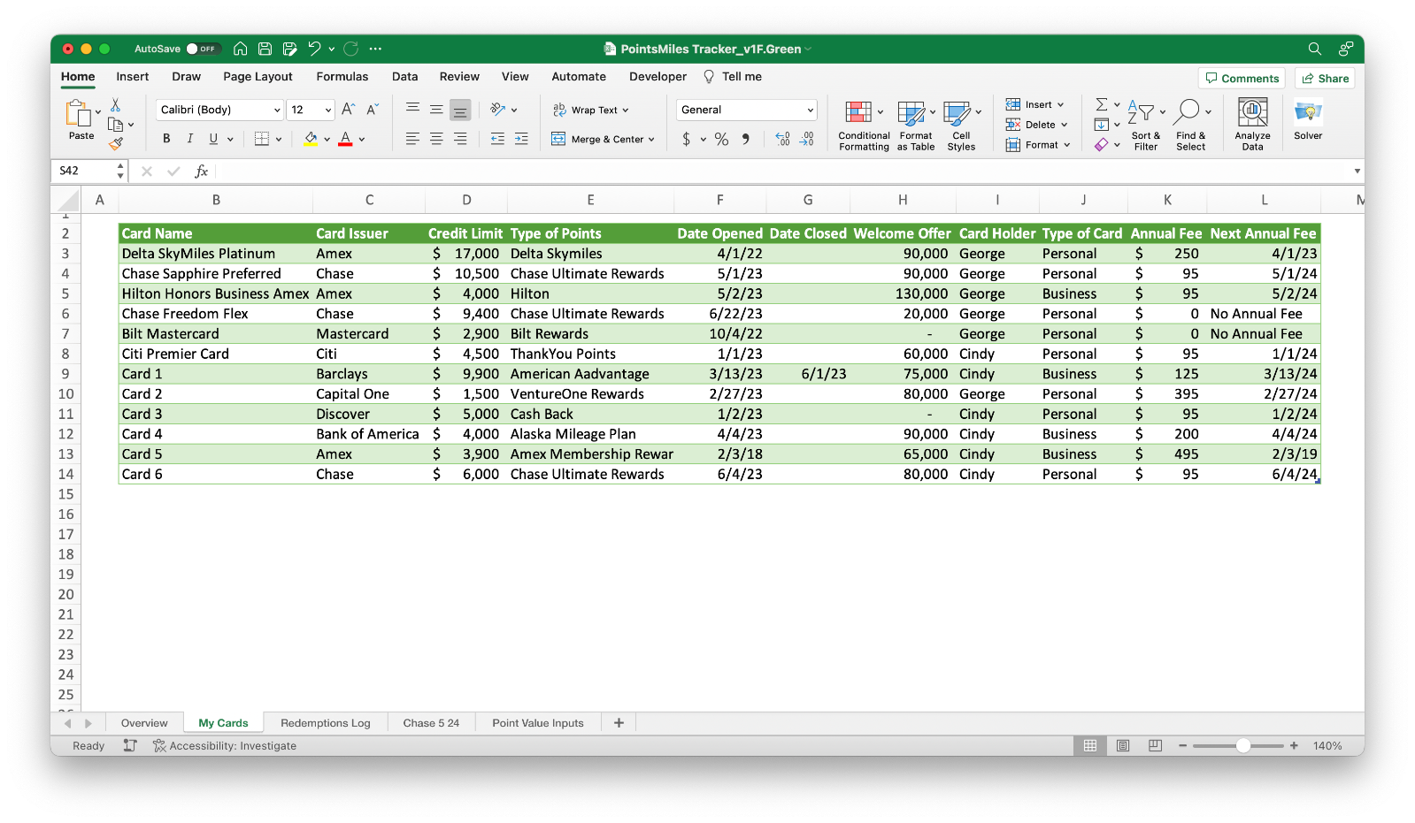Open the Comments pane
The width and height of the screenshot is (1415, 823).
1242,79
